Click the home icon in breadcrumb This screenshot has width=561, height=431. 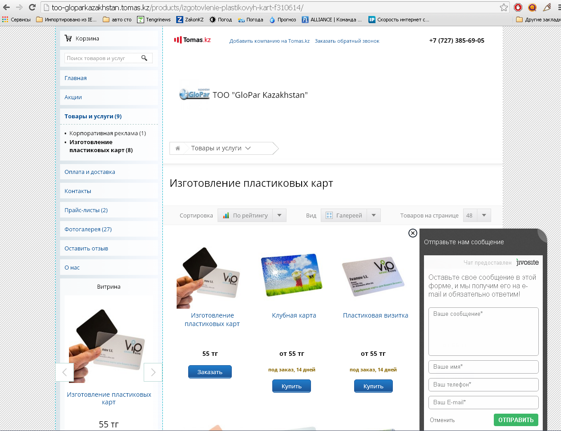point(178,148)
